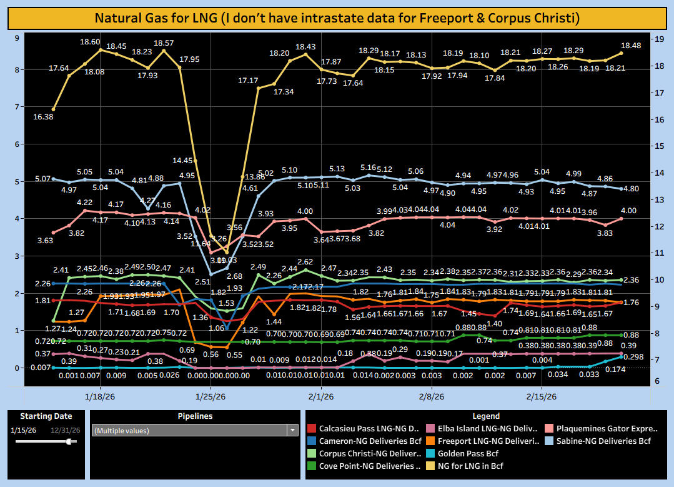Click the Cameron-NG Deliveries blue legend swatch
Image resolution: width=674 pixels, height=487 pixels.
point(311,441)
